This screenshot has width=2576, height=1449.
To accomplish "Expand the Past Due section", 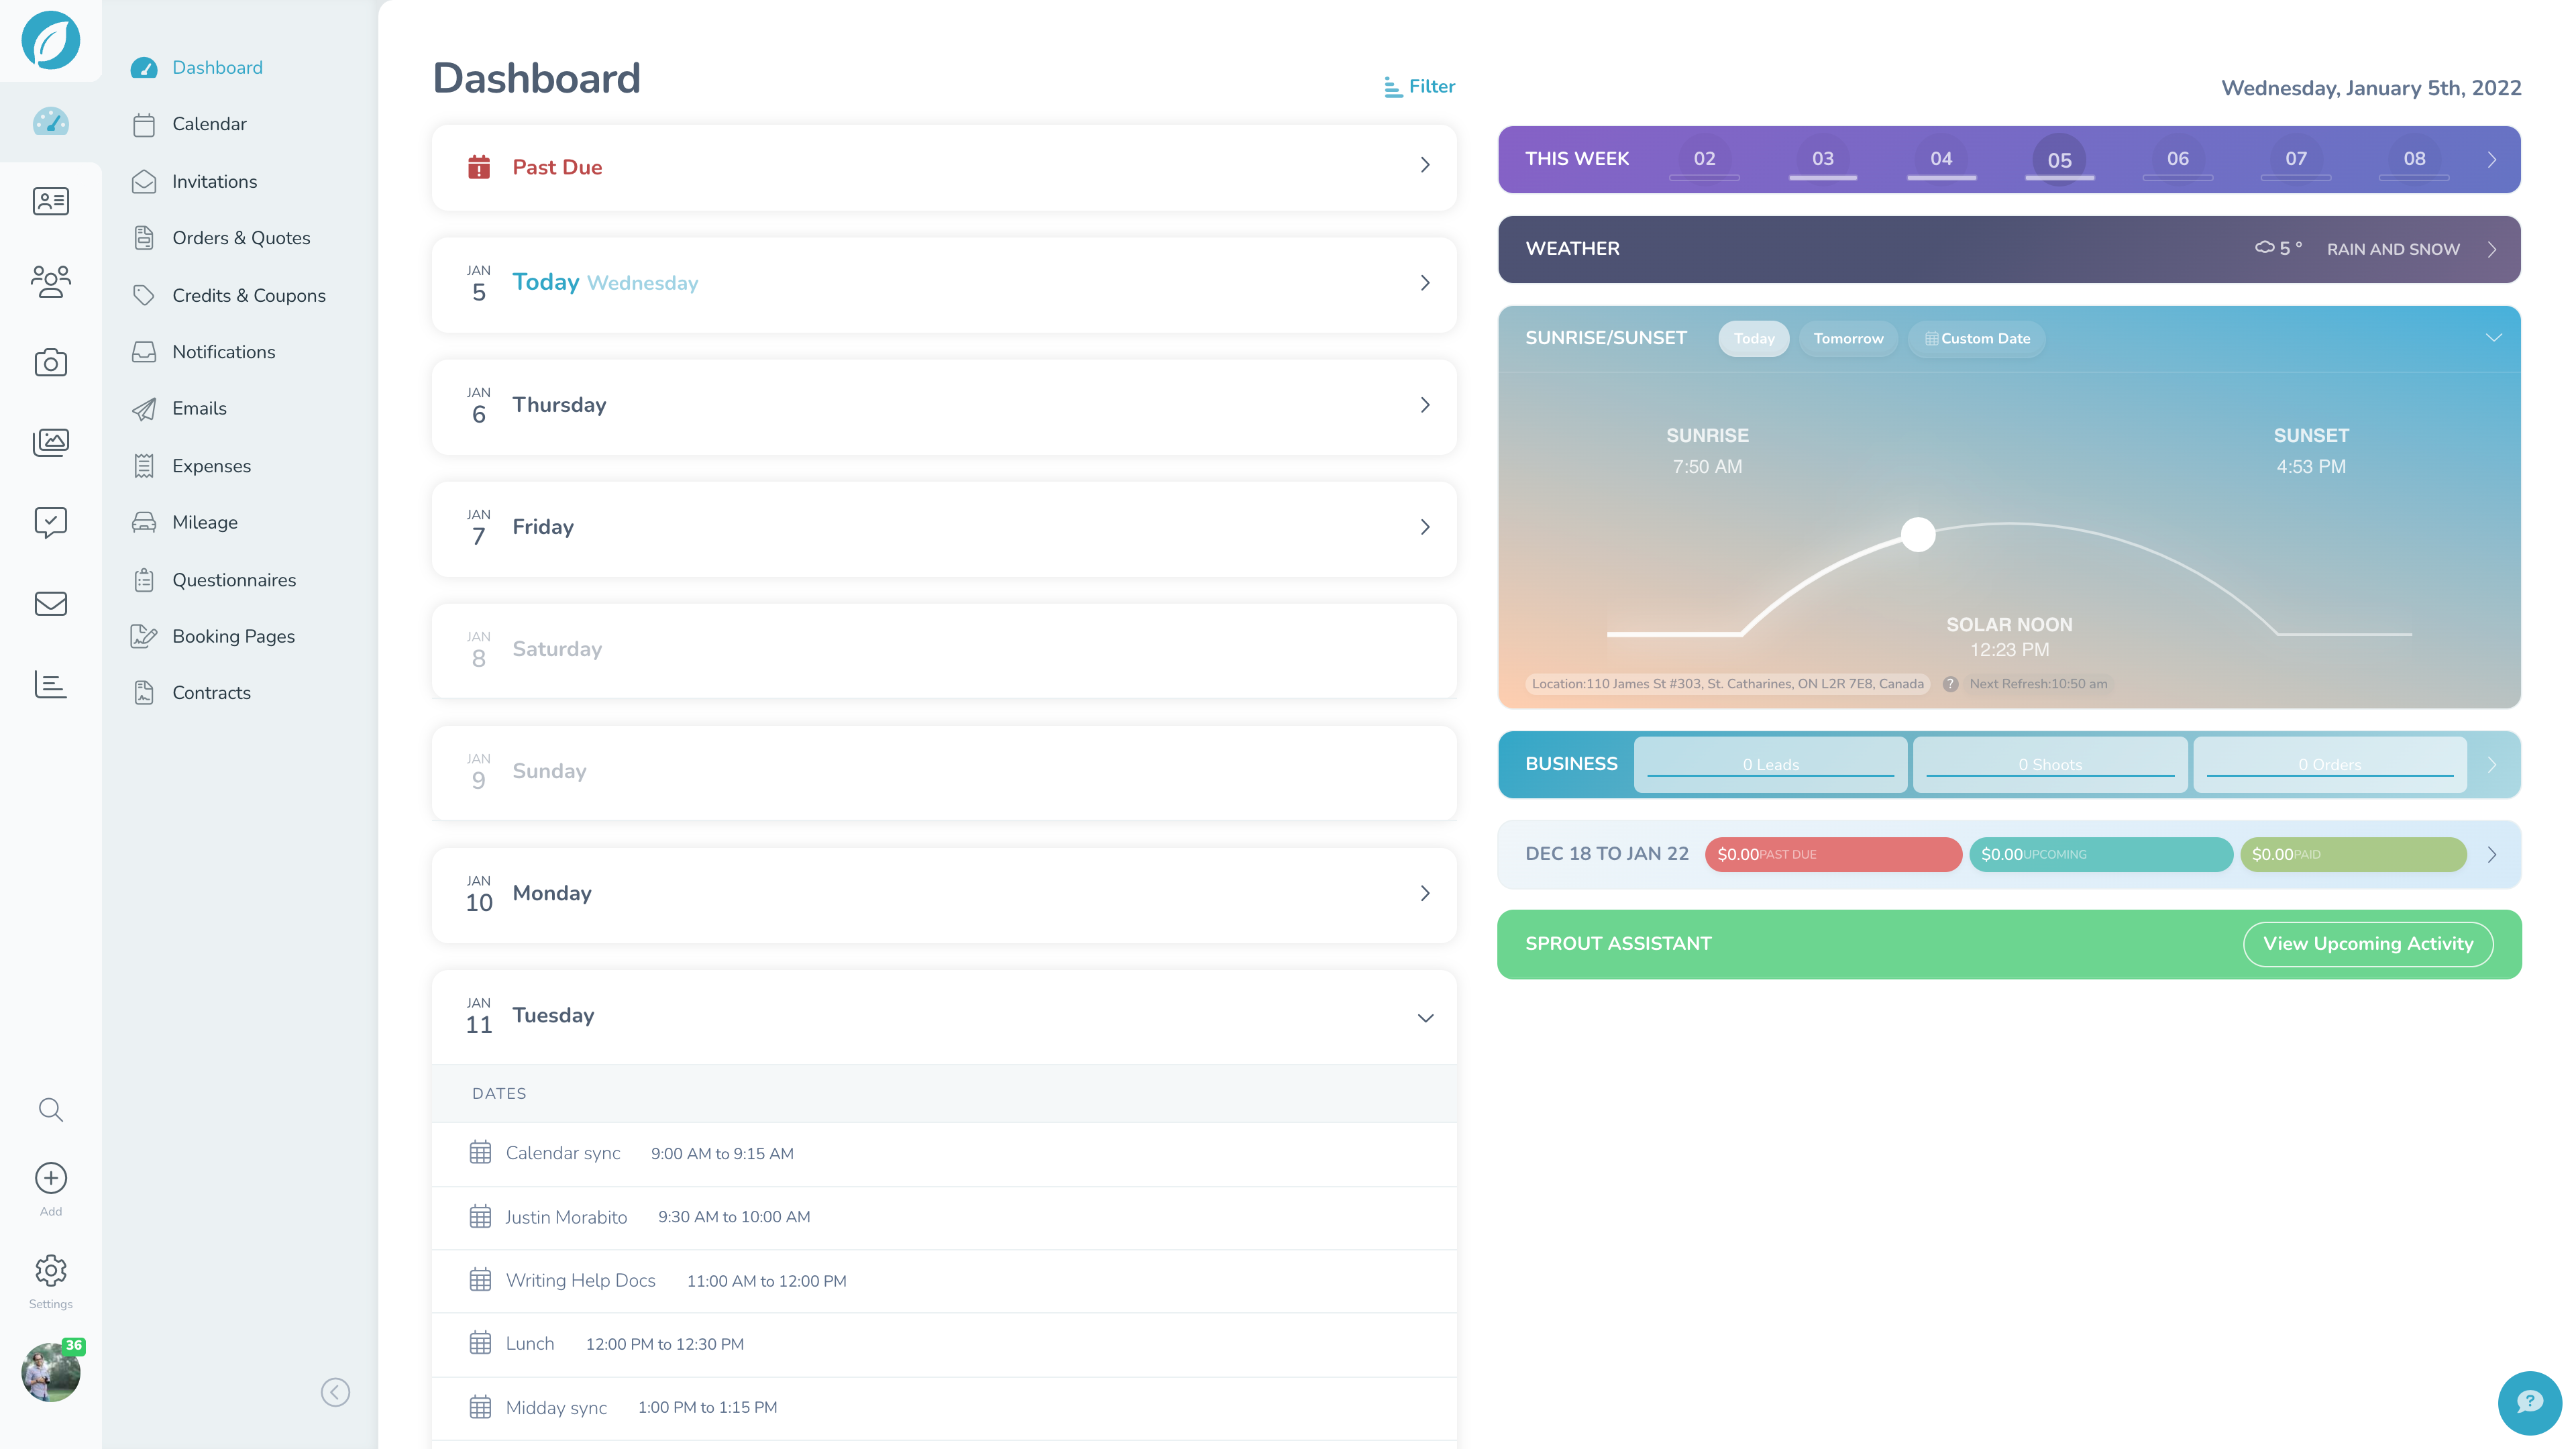I will pos(1424,165).
